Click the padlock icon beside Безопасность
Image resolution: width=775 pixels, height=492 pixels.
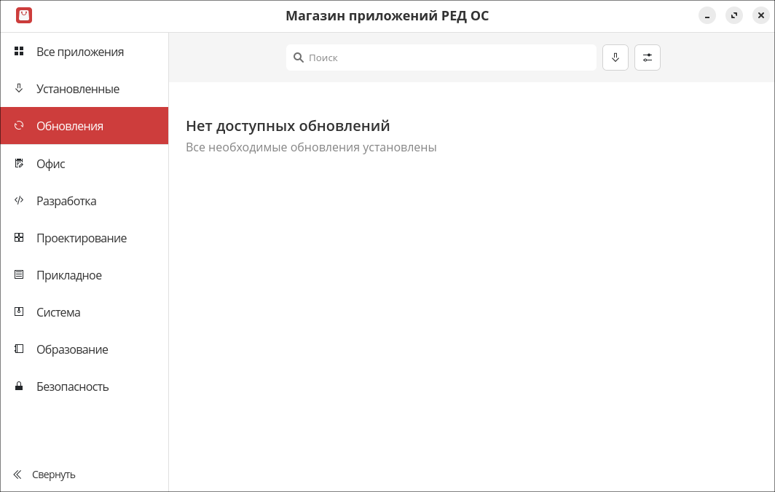click(19, 386)
